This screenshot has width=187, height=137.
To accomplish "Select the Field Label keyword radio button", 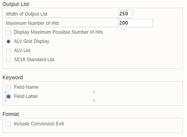I will coord(8,97).
